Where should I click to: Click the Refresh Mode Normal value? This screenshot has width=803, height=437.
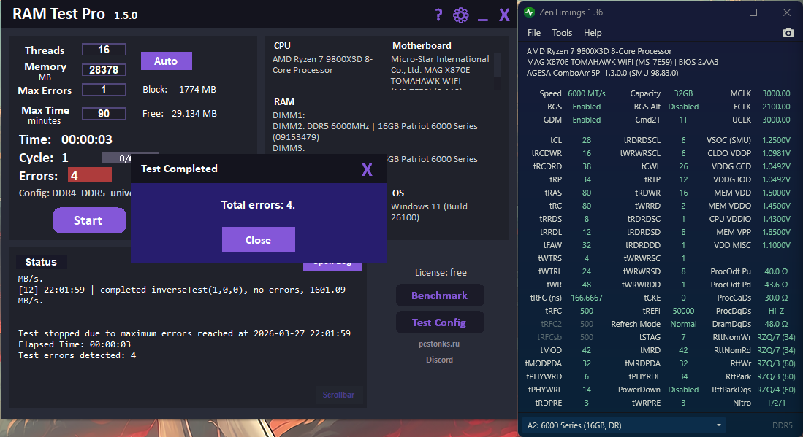tap(683, 324)
